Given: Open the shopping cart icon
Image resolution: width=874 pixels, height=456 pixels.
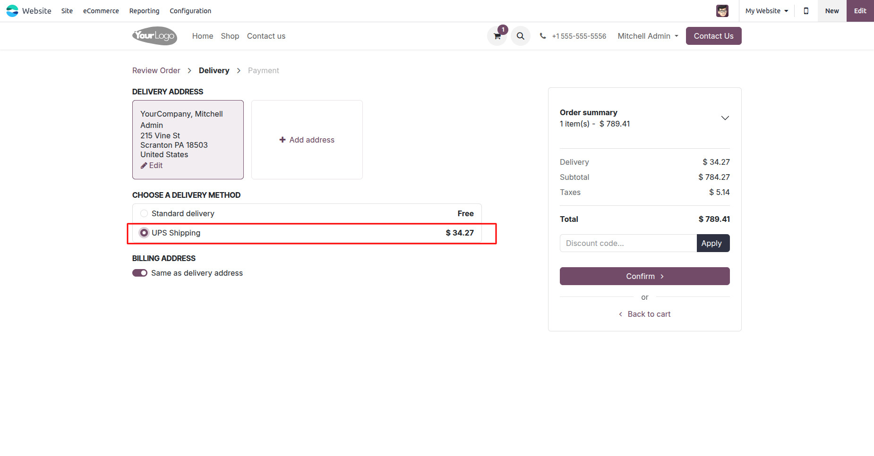Looking at the screenshot, I should pos(497,36).
